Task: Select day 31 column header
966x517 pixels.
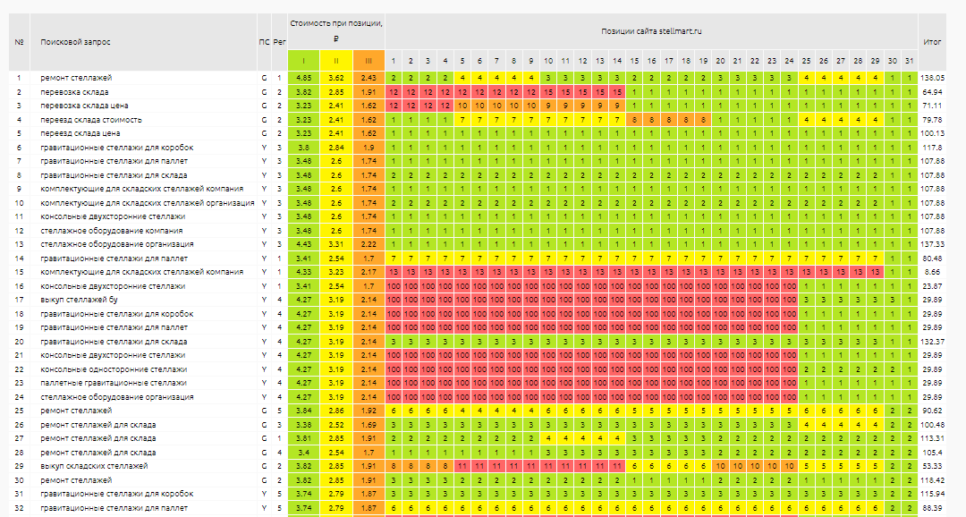Action: coord(910,61)
